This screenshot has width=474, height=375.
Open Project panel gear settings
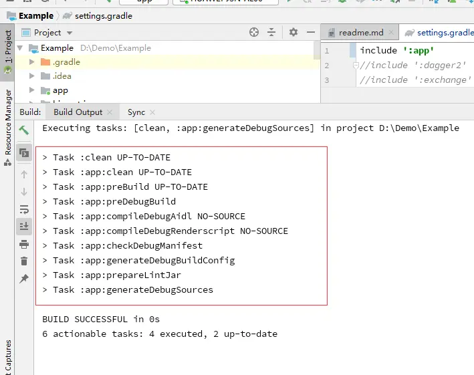click(x=293, y=32)
